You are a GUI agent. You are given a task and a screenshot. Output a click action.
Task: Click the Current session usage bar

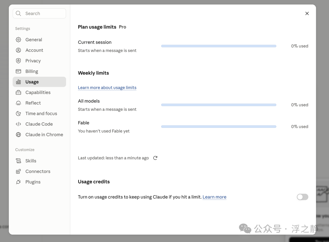(x=219, y=46)
